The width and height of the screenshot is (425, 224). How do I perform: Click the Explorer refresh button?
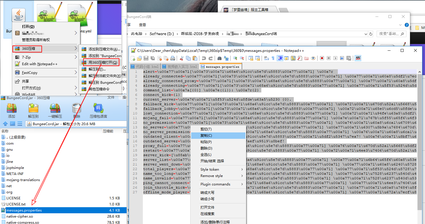[x=370, y=34]
